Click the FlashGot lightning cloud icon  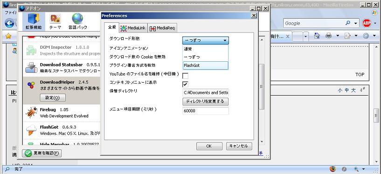tap(31, 130)
